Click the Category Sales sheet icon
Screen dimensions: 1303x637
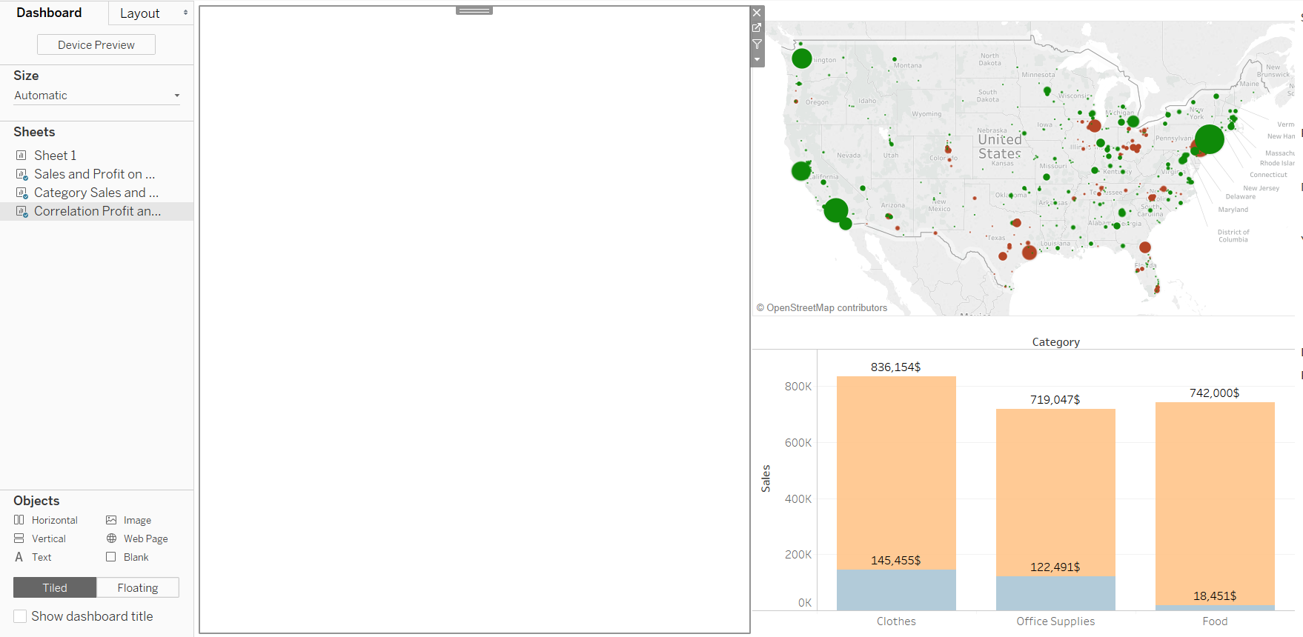click(22, 193)
